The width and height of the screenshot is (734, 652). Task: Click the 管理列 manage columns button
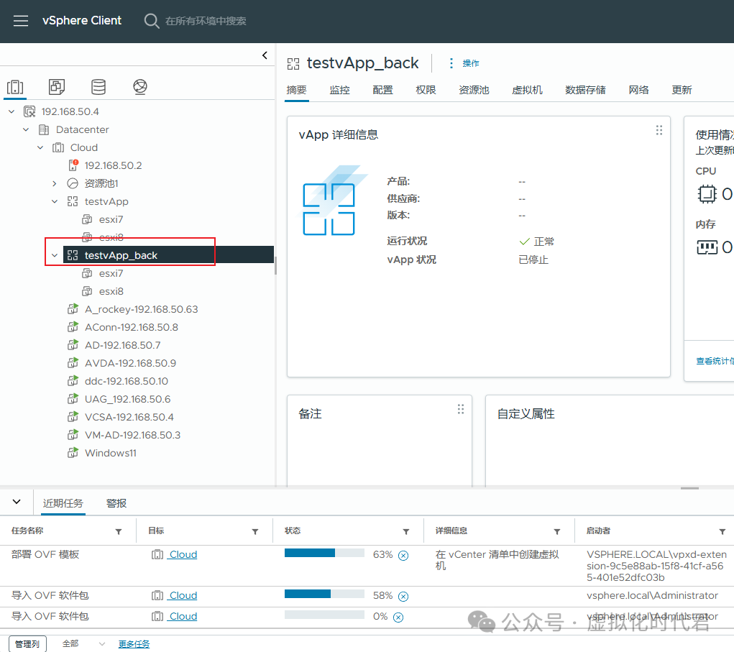click(x=27, y=644)
